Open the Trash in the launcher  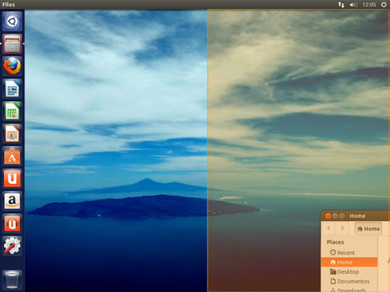(12, 279)
